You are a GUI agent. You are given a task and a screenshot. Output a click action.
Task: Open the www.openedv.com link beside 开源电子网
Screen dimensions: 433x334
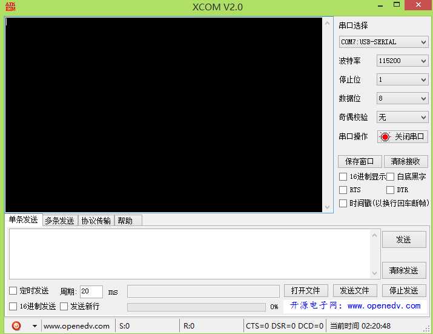point(384,306)
